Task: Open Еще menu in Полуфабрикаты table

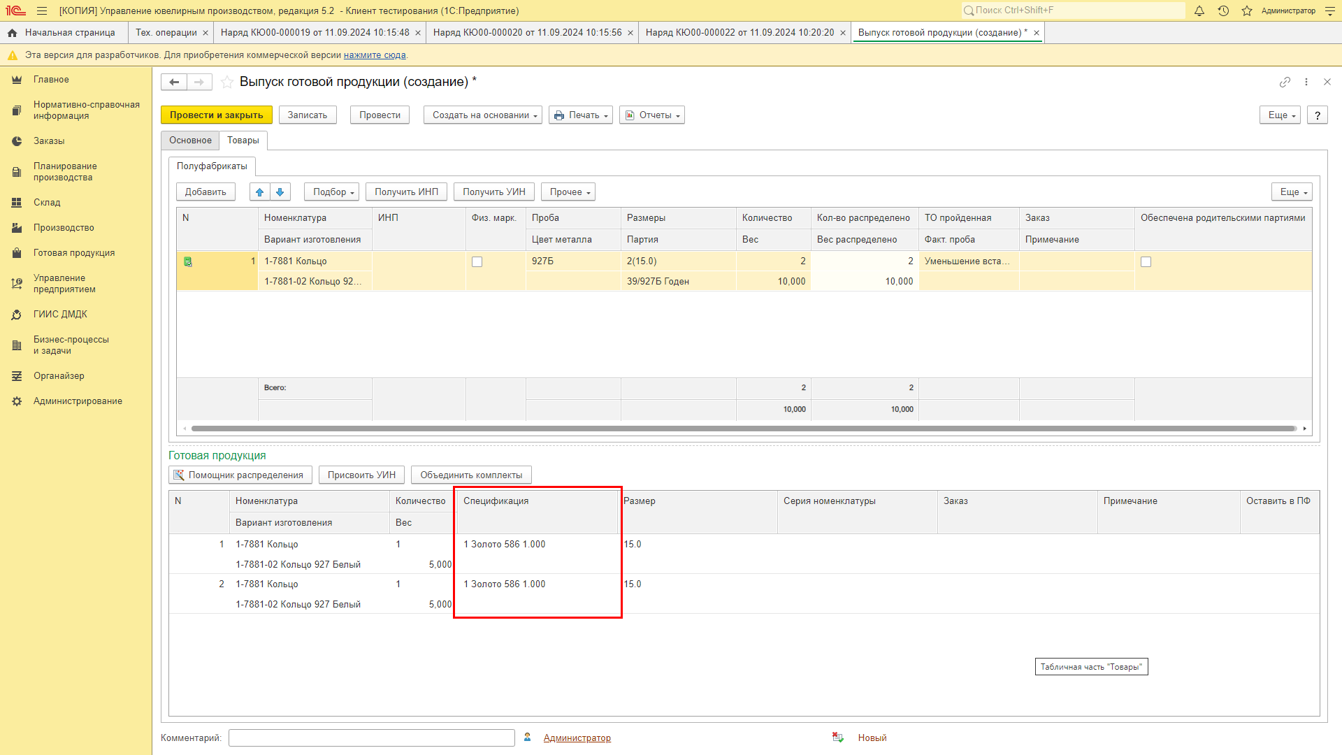Action: pos(1292,192)
